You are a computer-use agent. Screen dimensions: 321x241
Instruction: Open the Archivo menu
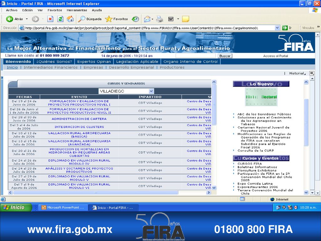coord(12,10)
